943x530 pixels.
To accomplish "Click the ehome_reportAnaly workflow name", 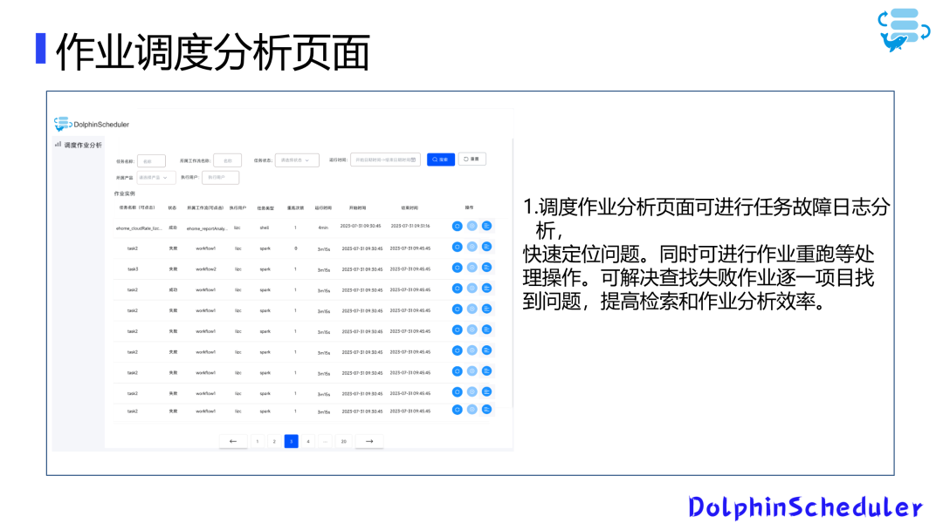I will coord(207,228).
